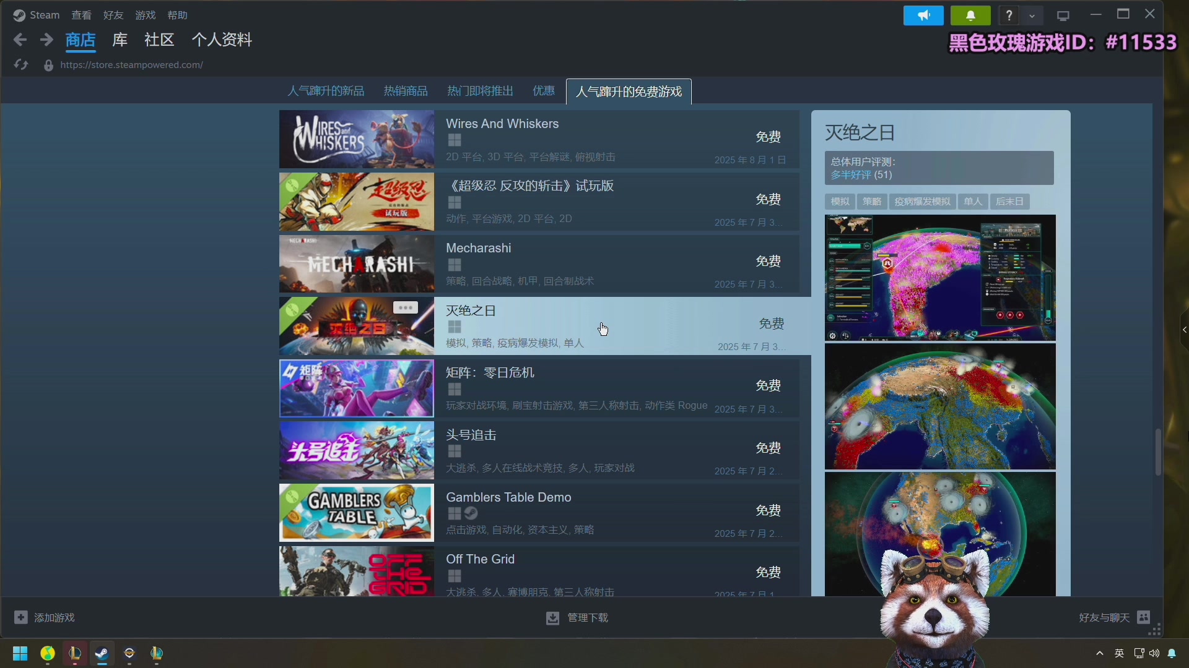Open the 游戏 menu
The image size is (1189, 668).
point(146,15)
